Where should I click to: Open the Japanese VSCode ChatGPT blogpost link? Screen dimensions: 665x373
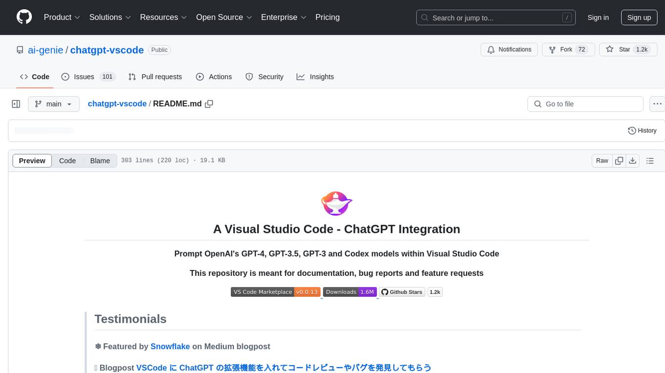pyautogui.click(x=284, y=368)
